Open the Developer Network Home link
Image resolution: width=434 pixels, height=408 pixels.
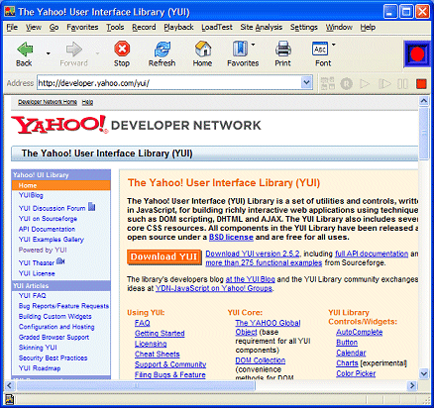[48, 102]
